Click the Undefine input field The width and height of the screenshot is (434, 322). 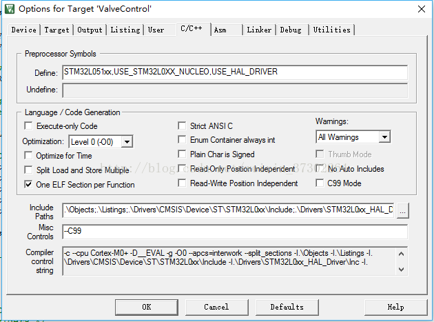(235, 90)
